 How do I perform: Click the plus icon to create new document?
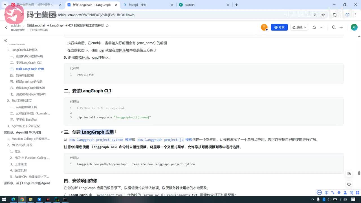(341, 27)
